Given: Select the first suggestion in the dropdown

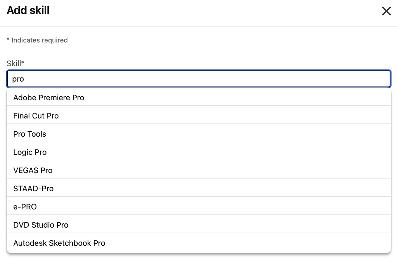Looking at the screenshot, I should (x=49, y=98).
